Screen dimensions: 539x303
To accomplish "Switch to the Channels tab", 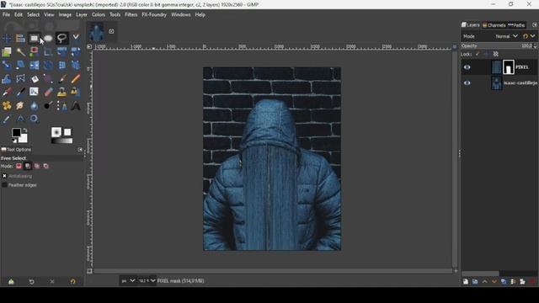I will (x=494, y=25).
